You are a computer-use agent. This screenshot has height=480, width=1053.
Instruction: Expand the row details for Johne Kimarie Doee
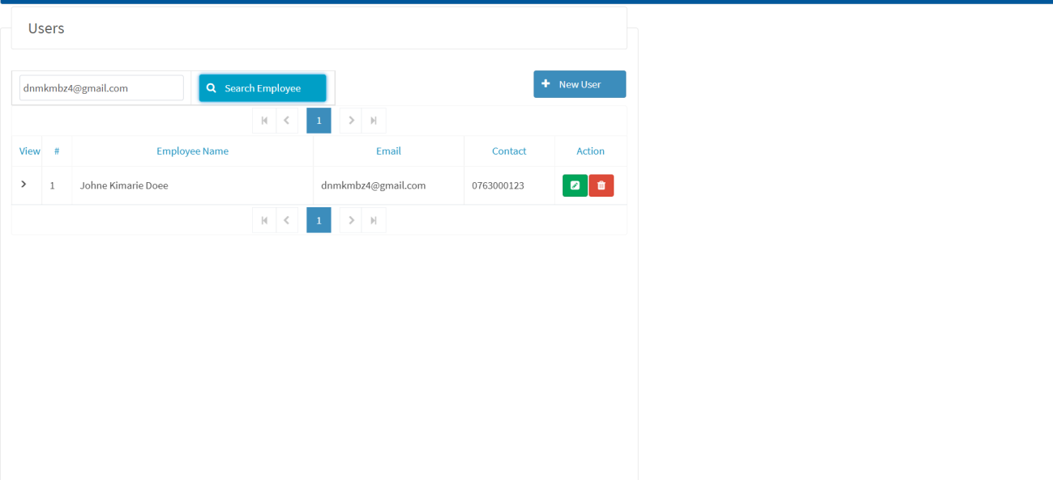25,185
